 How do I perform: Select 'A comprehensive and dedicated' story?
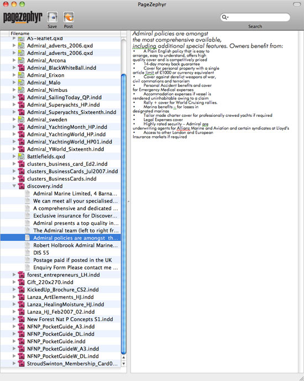[x=60, y=208]
